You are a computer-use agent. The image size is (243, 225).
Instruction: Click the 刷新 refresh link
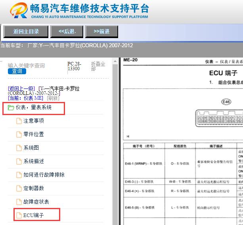(53, 98)
